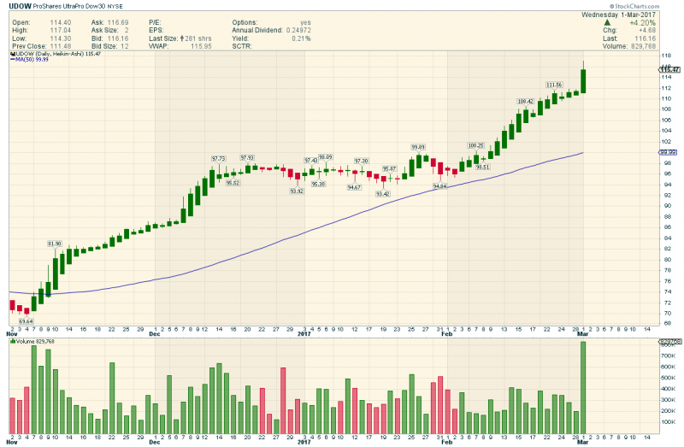Click the SCTR label

coord(242,46)
